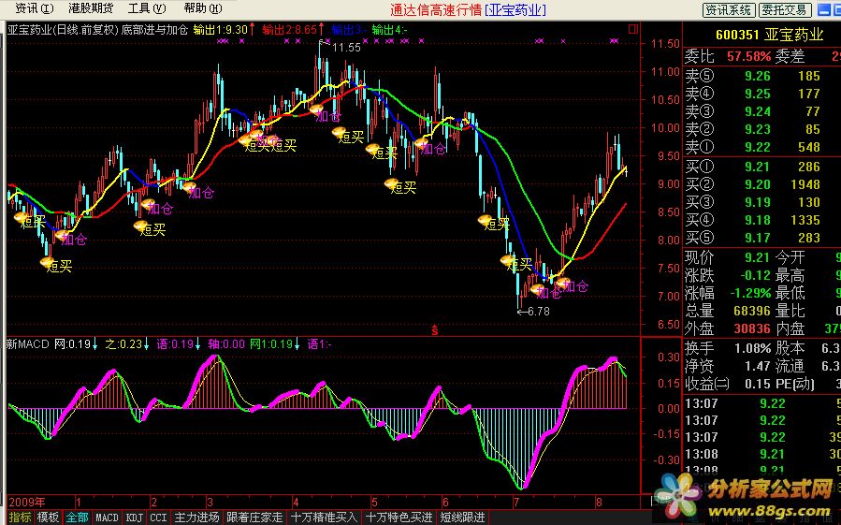Click the 买④ row price 9.18
The height and width of the screenshot is (525, 841).
758,220
